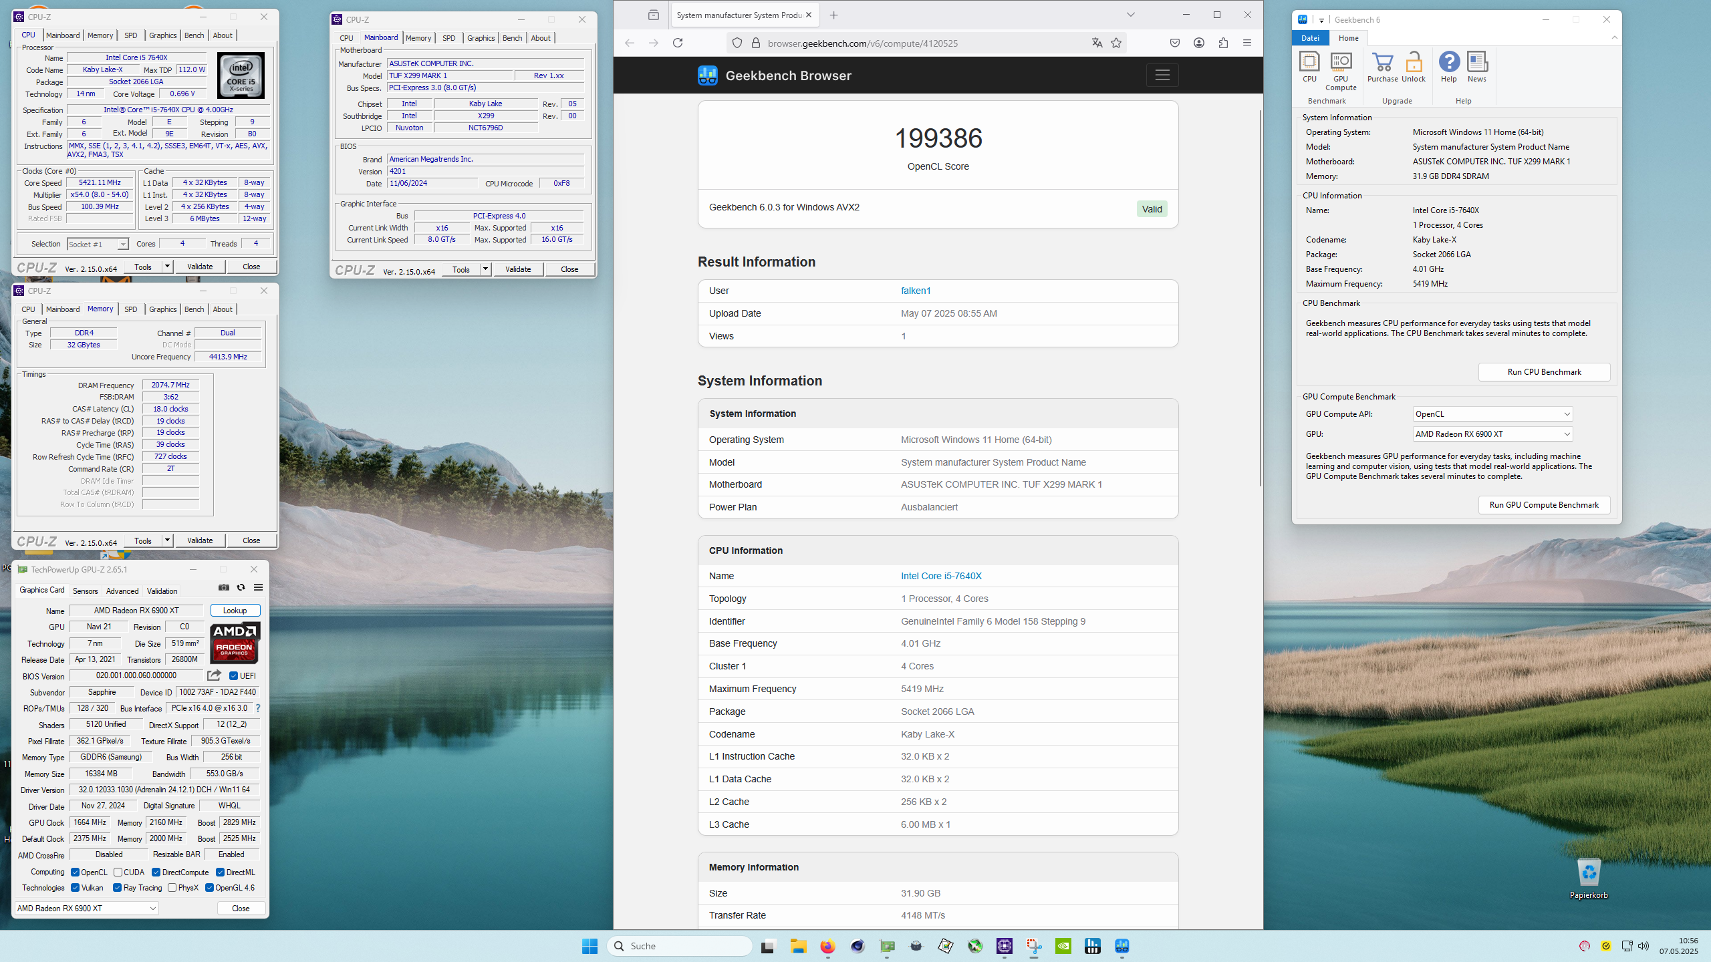Viewport: 1711px width, 962px height.
Task: Open the Help icon in Geekbench 6 ribbon
Action: (x=1448, y=66)
